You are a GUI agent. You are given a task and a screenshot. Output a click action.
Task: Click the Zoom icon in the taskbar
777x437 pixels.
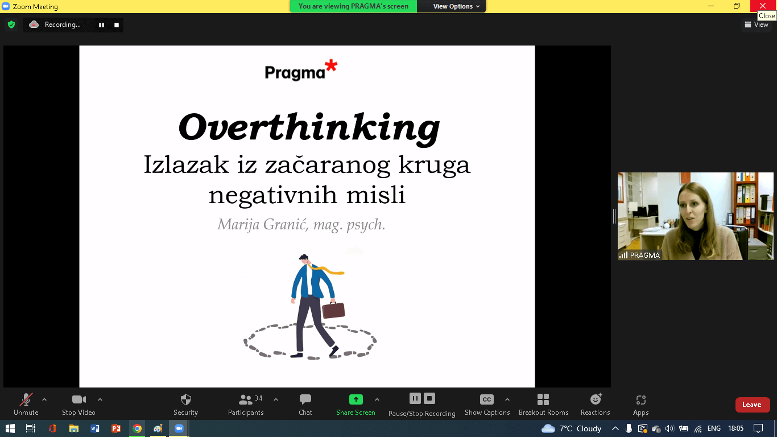tap(179, 428)
